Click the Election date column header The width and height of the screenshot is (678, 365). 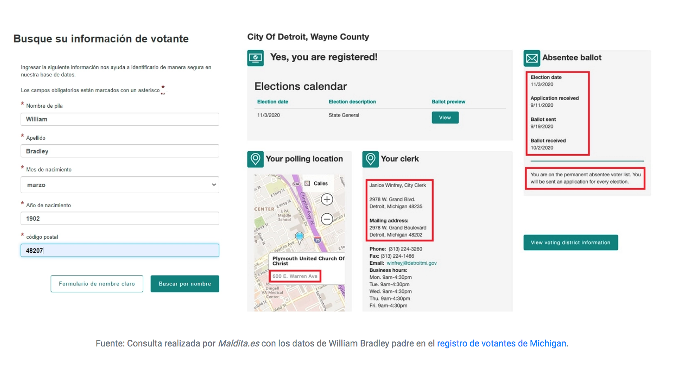273,102
